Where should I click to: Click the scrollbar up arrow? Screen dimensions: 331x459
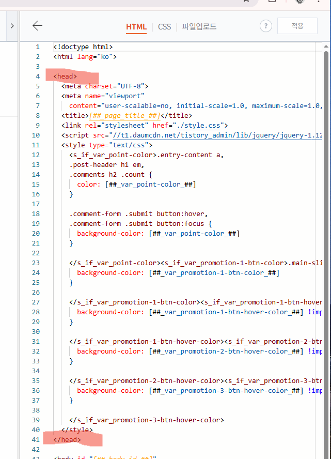pyautogui.click(x=326, y=47)
